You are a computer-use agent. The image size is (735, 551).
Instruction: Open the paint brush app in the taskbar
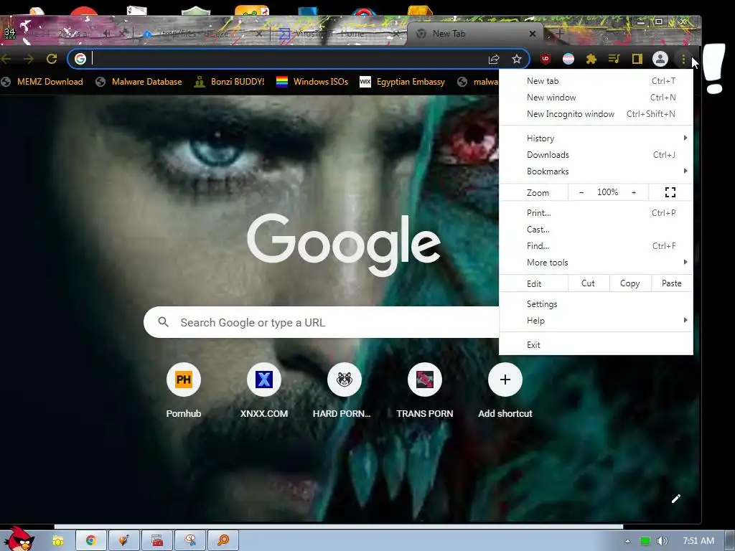(123, 541)
